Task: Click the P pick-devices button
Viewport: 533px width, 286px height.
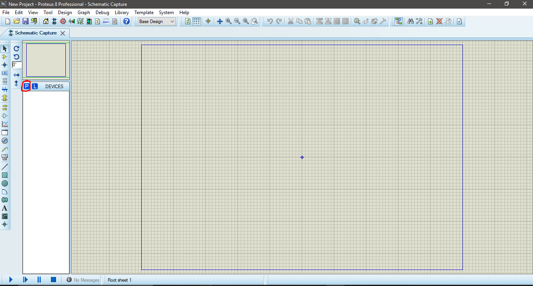Action: click(x=26, y=86)
